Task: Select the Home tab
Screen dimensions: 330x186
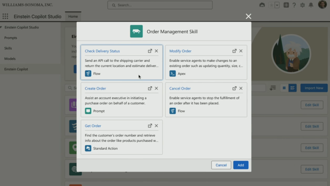Action: click(73, 16)
